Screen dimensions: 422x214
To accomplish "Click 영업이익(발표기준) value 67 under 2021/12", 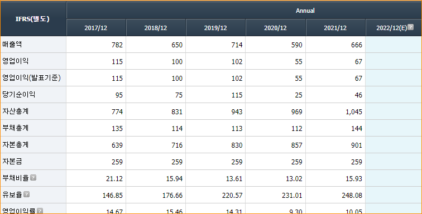I will coord(358,78).
